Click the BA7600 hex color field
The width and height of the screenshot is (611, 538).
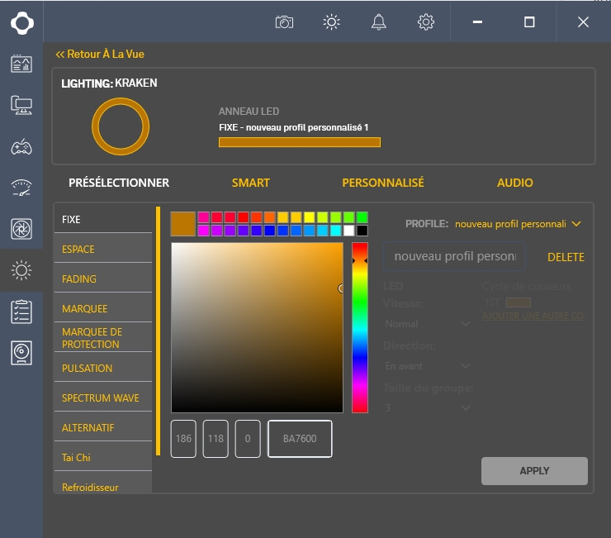pyautogui.click(x=300, y=439)
